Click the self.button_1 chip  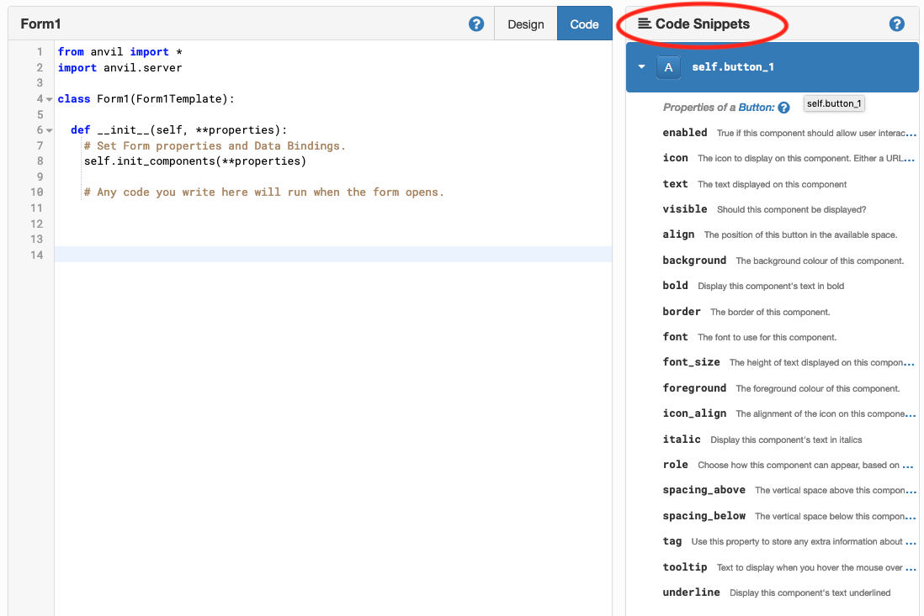(834, 103)
